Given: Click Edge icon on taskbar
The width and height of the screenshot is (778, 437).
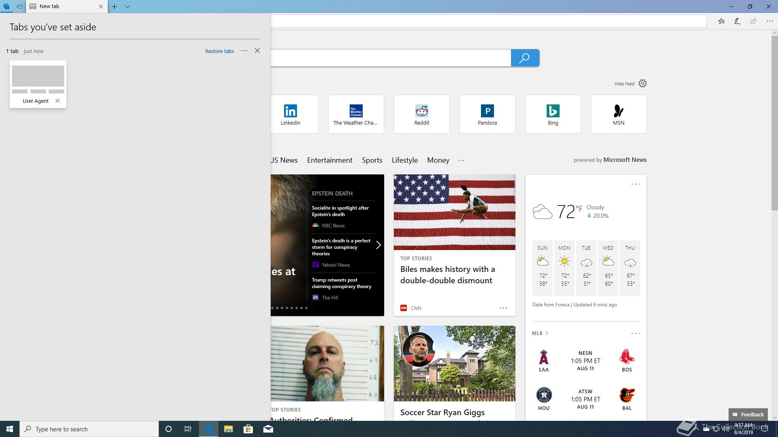Looking at the screenshot, I should click(209, 429).
